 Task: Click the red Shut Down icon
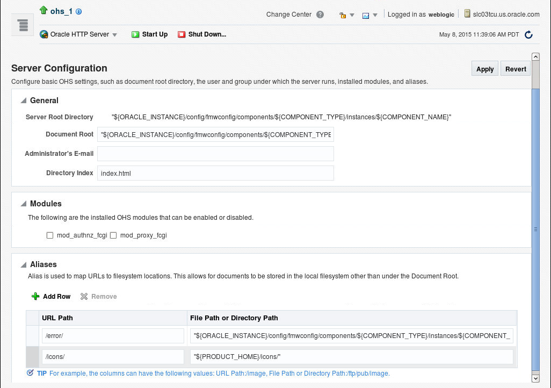[x=182, y=34]
